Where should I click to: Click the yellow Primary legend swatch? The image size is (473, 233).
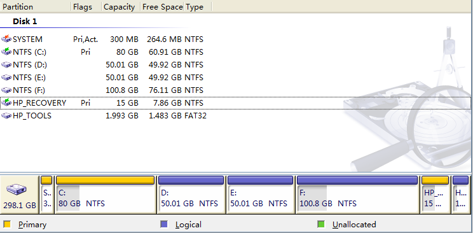coord(7,224)
